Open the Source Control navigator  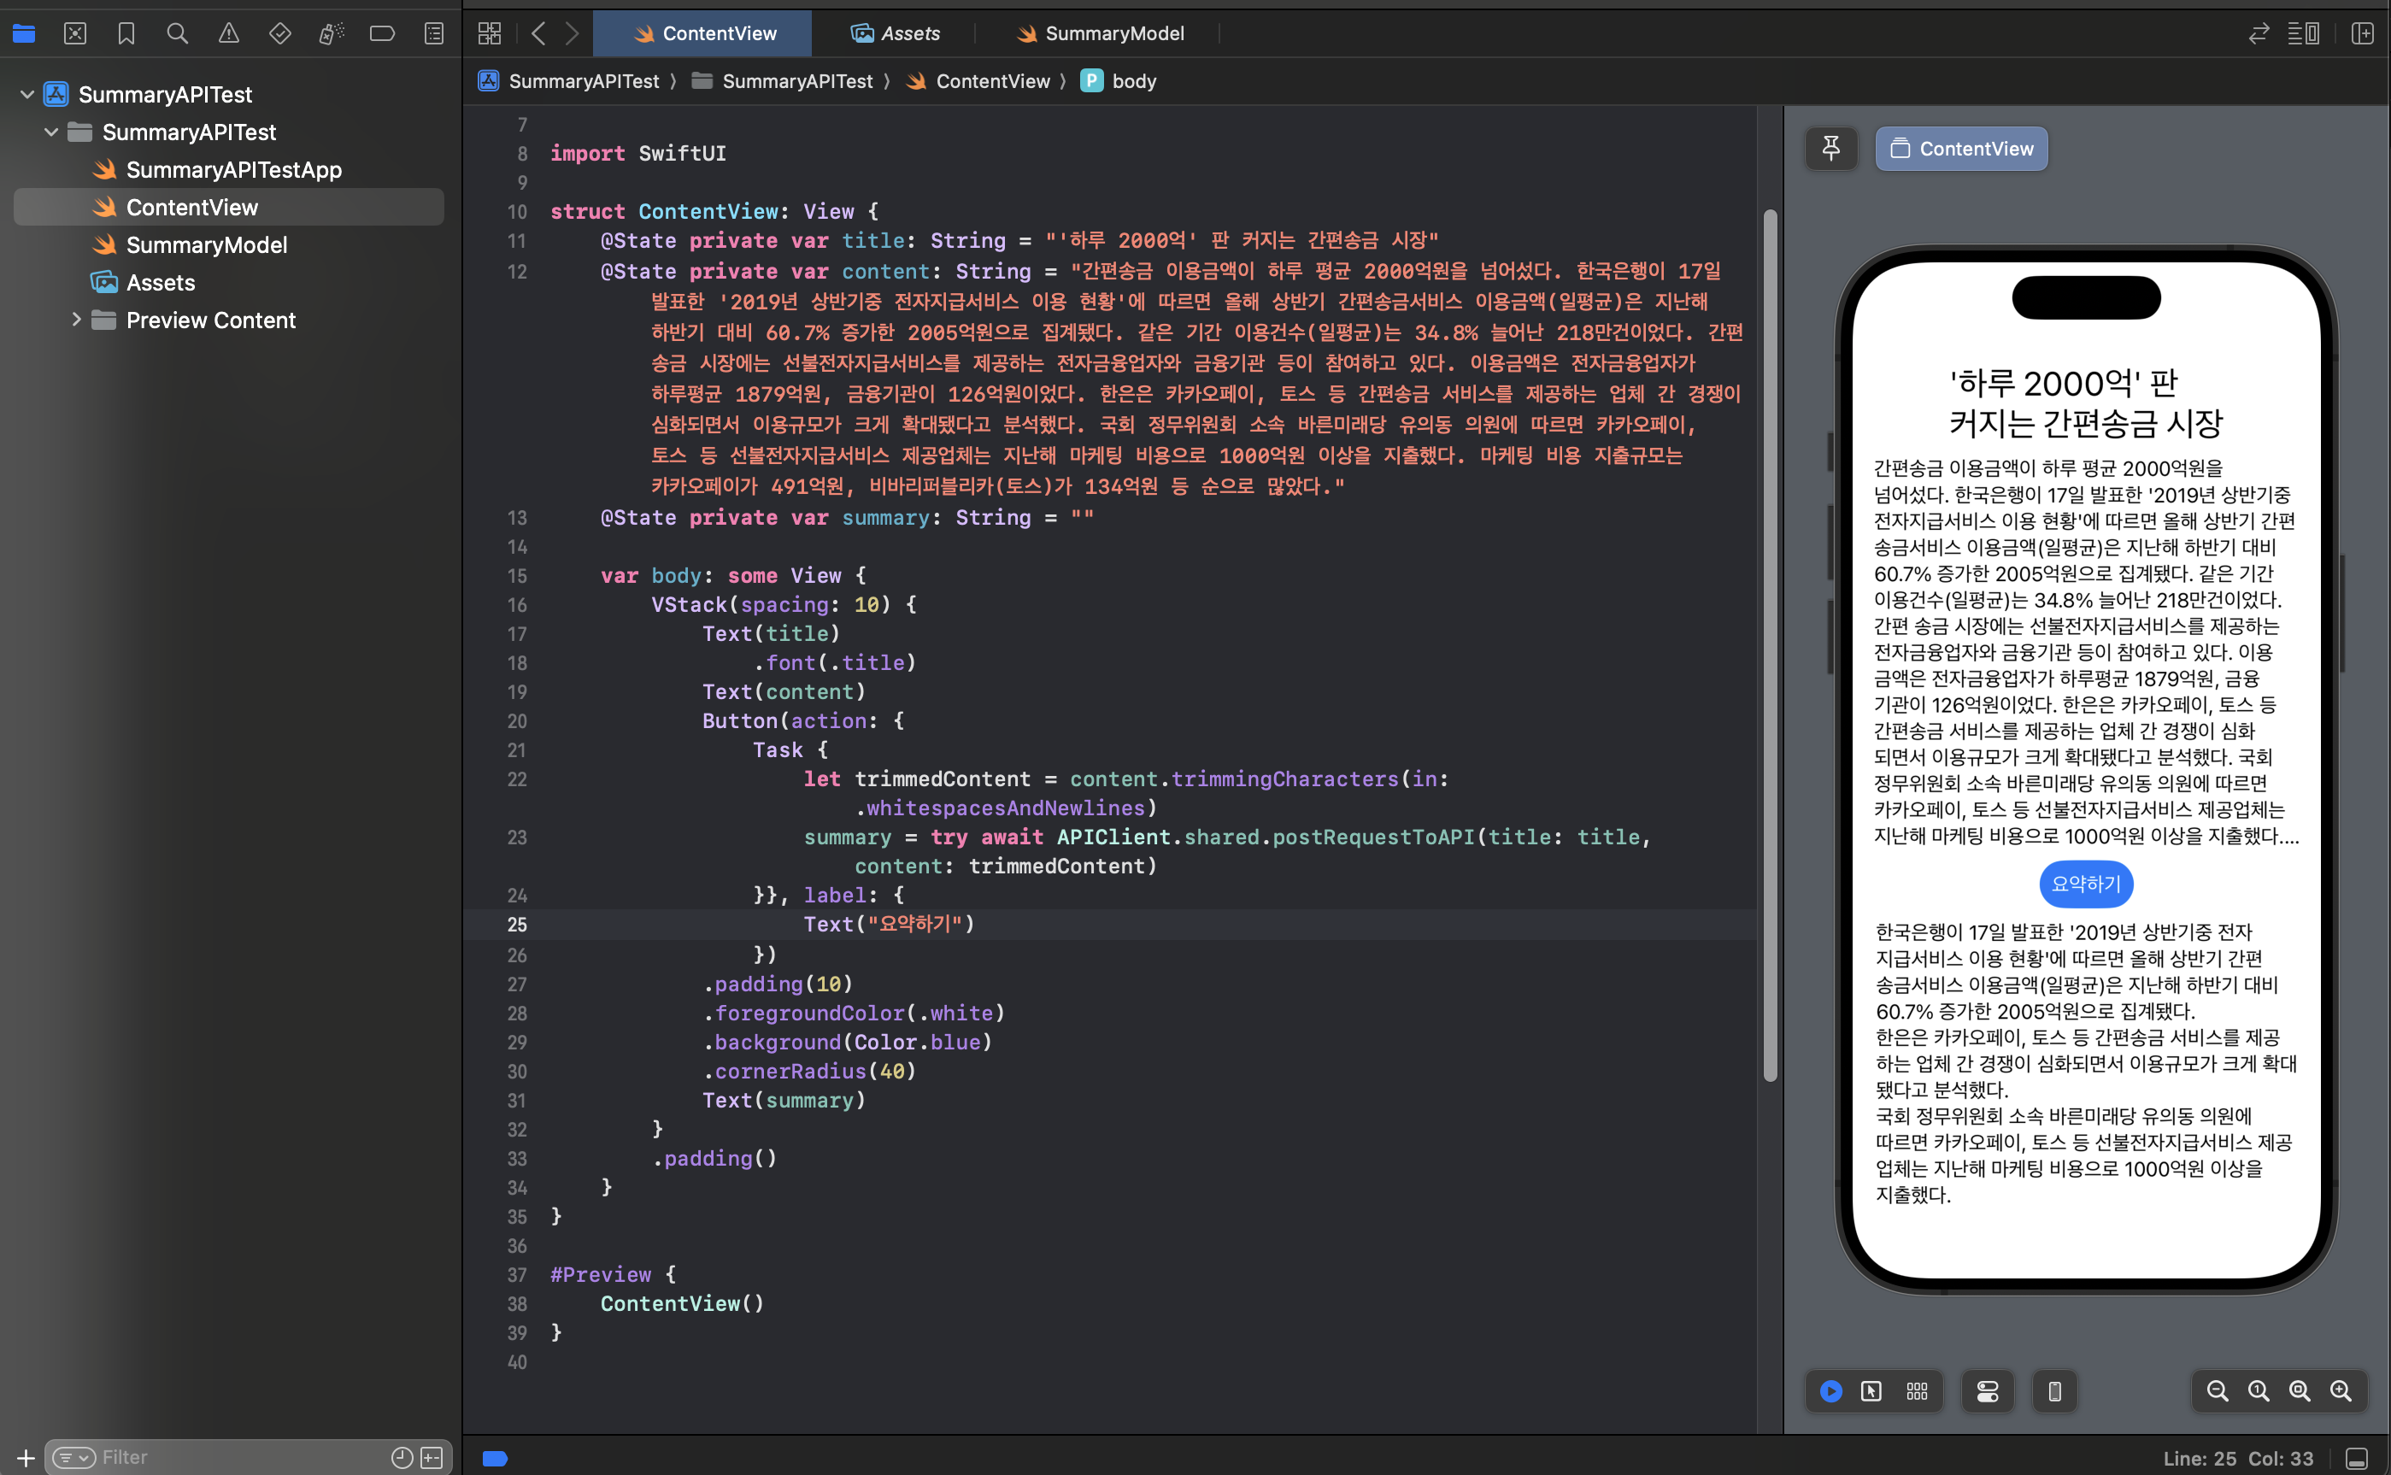pos(75,33)
